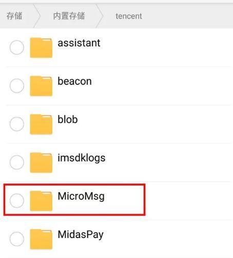Viewport: 233px width, 258px height.
Task: Click the imsdklogs folder name
Action: 82,158
